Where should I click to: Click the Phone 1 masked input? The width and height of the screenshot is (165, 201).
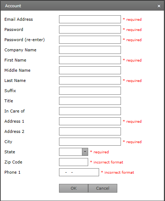pos(79,172)
